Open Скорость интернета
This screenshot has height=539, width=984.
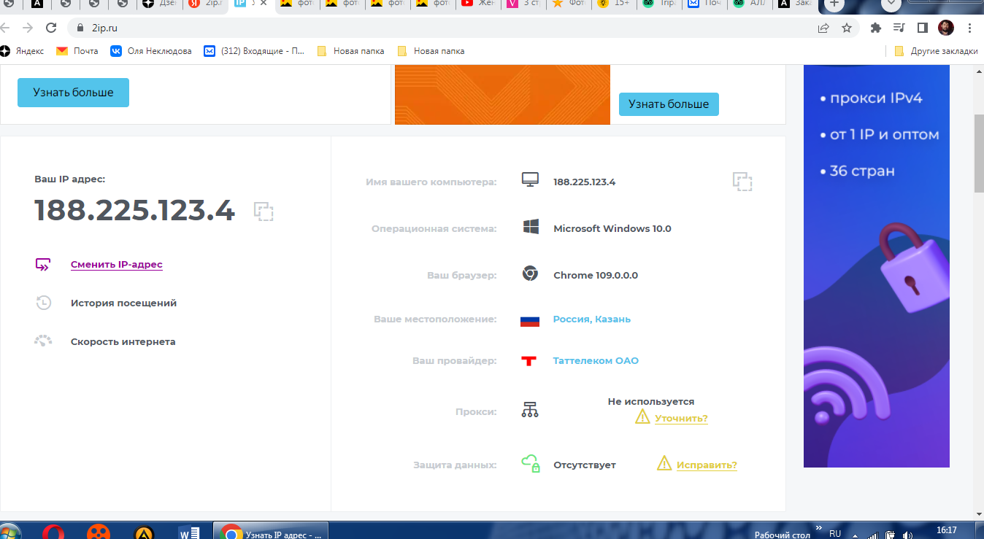click(123, 341)
